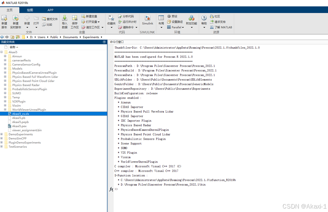Screen dimensions: 328x212
Task: Click Community (社区) link
Action: (x=215, y=16)
